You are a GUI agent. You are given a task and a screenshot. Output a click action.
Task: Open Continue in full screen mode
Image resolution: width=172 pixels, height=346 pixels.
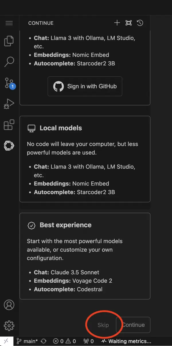coord(128,23)
